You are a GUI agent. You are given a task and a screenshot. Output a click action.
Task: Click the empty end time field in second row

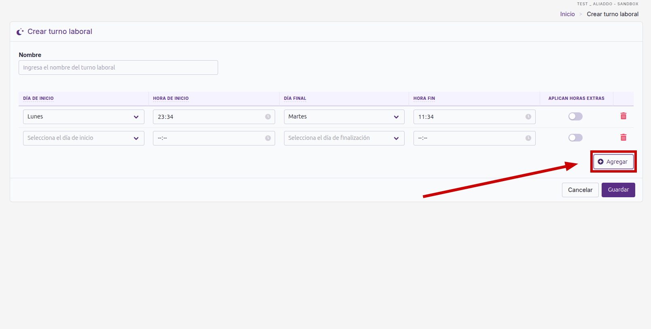[x=475, y=138]
